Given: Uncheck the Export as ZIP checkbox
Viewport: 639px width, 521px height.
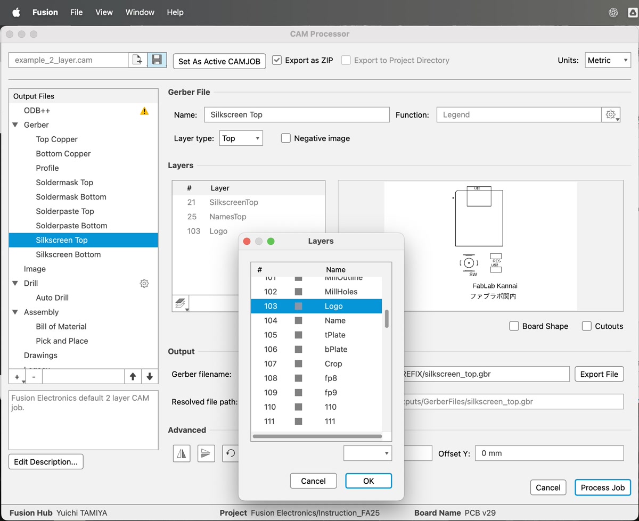Looking at the screenshot, I should click(277, 60).
